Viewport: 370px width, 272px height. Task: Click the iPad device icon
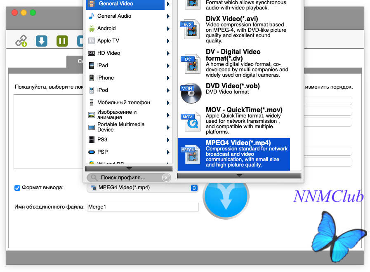tap(92, 66)
